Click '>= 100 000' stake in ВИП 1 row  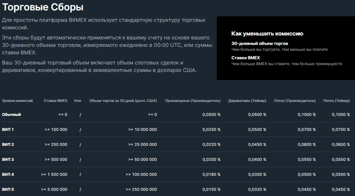56,129
